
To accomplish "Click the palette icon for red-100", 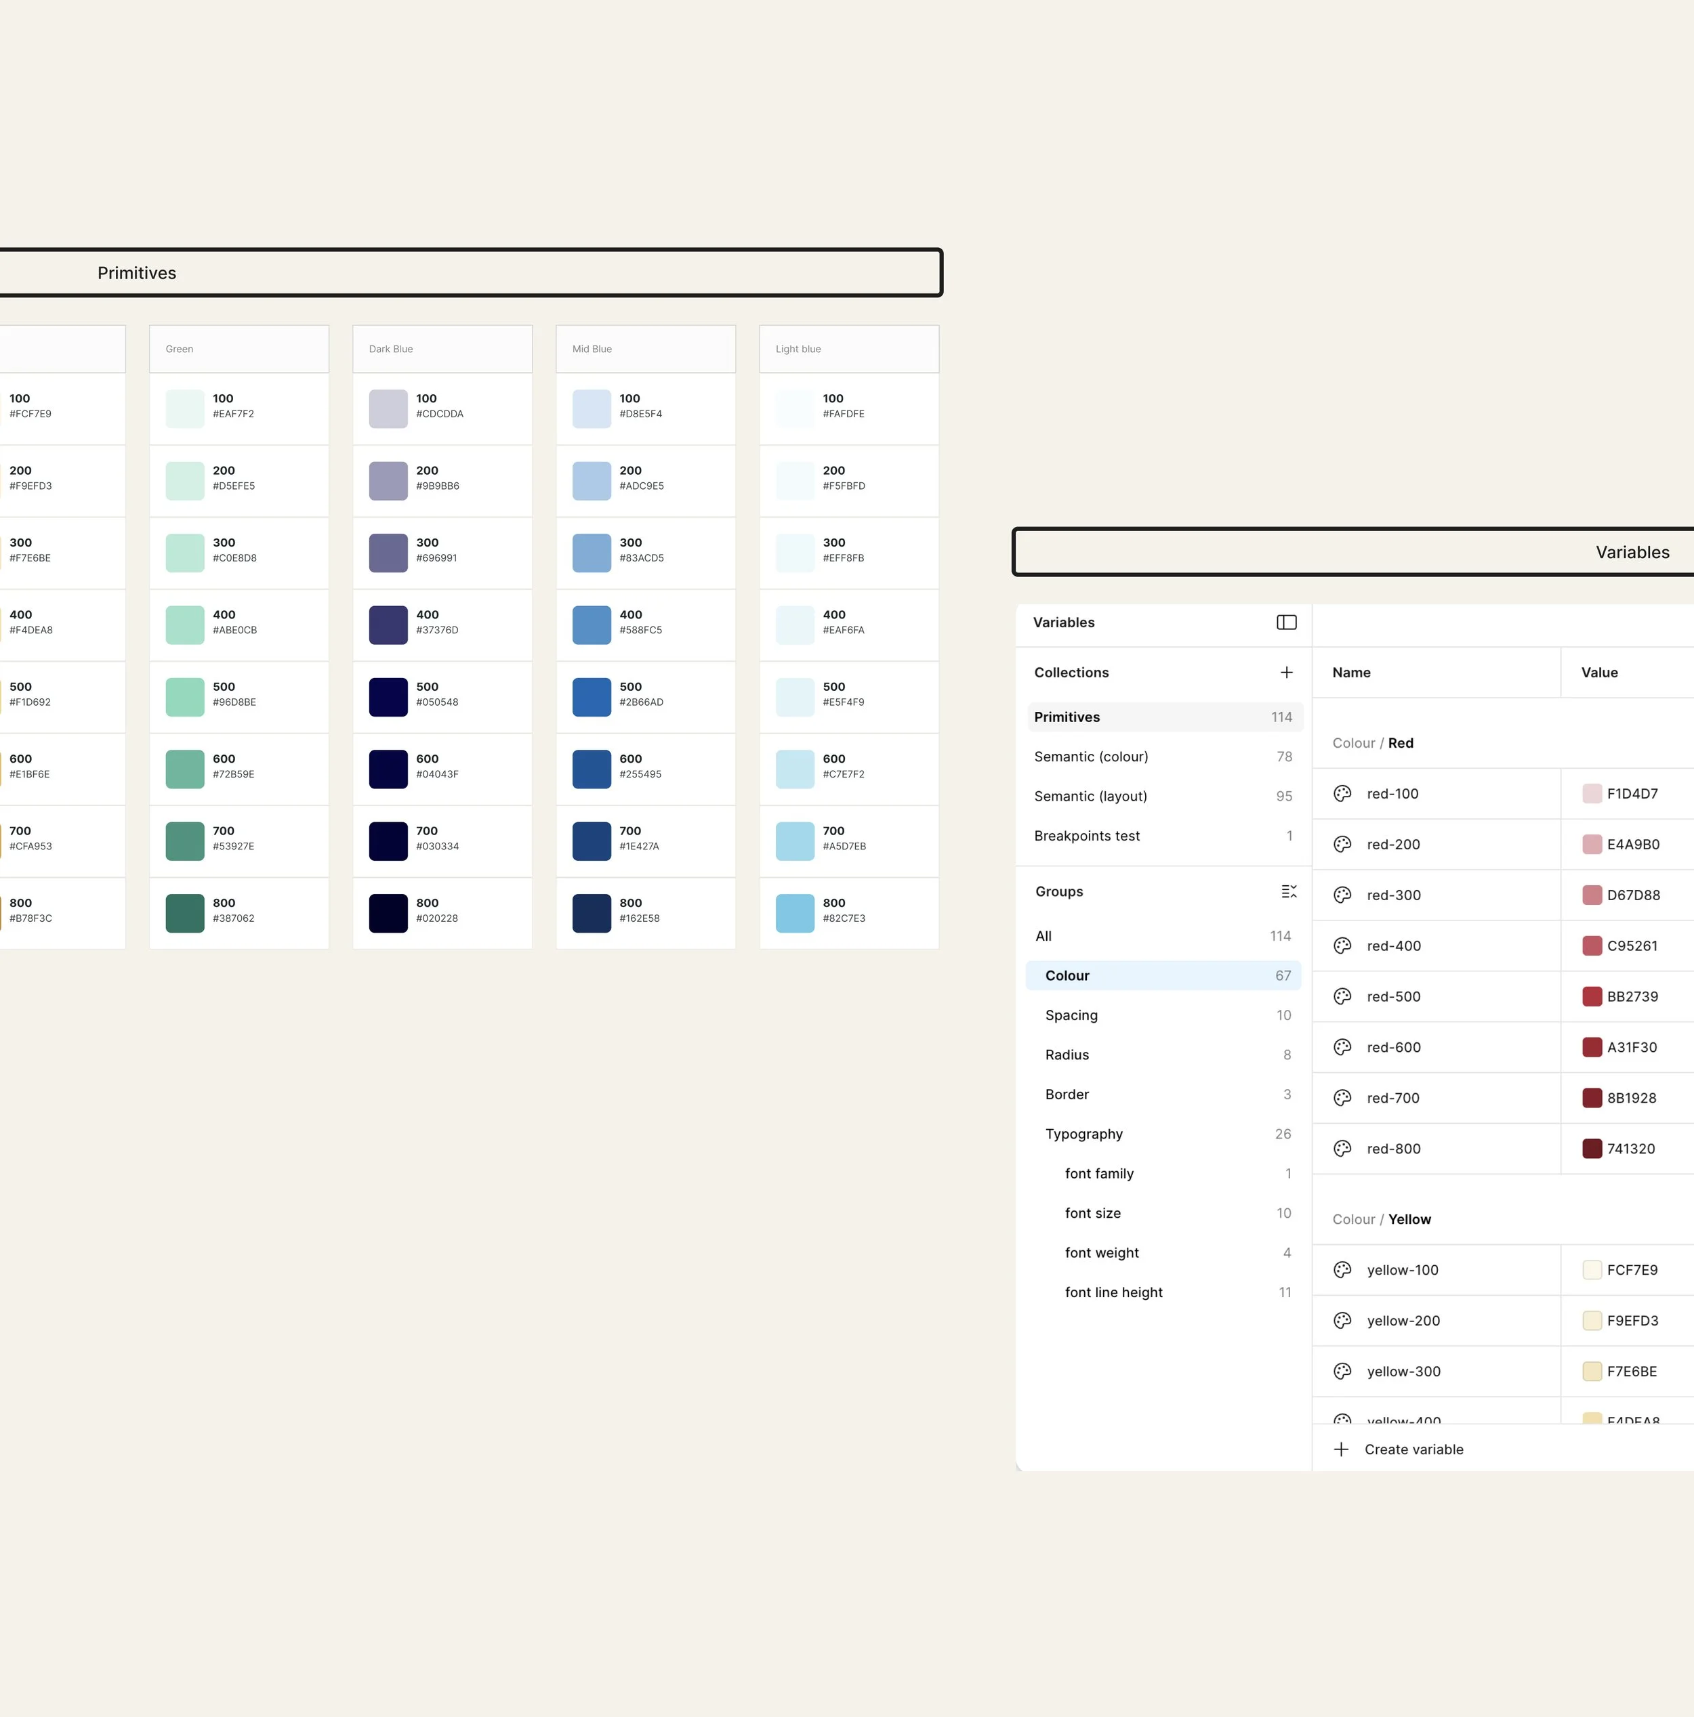I will 1342,794.
